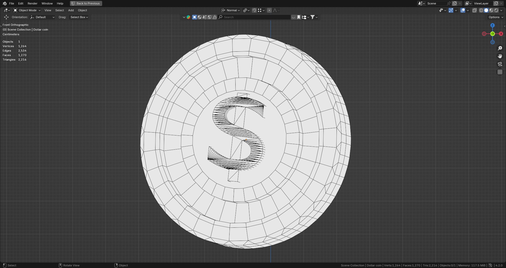Image resolution: width=506 pixels, height=268 pixels.
Task: Toggle the snap magnet icon
Action: [254, 10]
